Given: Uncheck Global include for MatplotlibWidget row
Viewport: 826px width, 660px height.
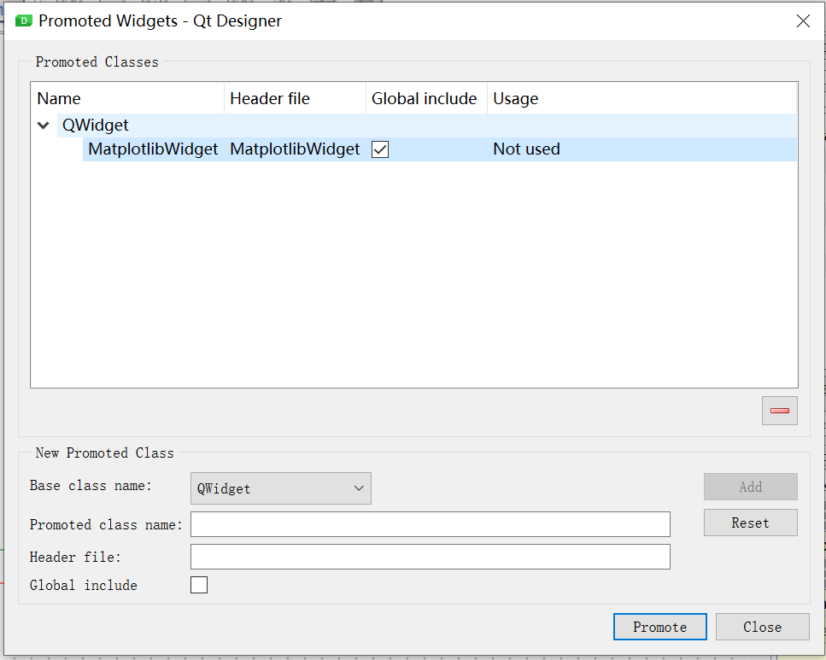Looking at the screenshot, I should point(380,149).
